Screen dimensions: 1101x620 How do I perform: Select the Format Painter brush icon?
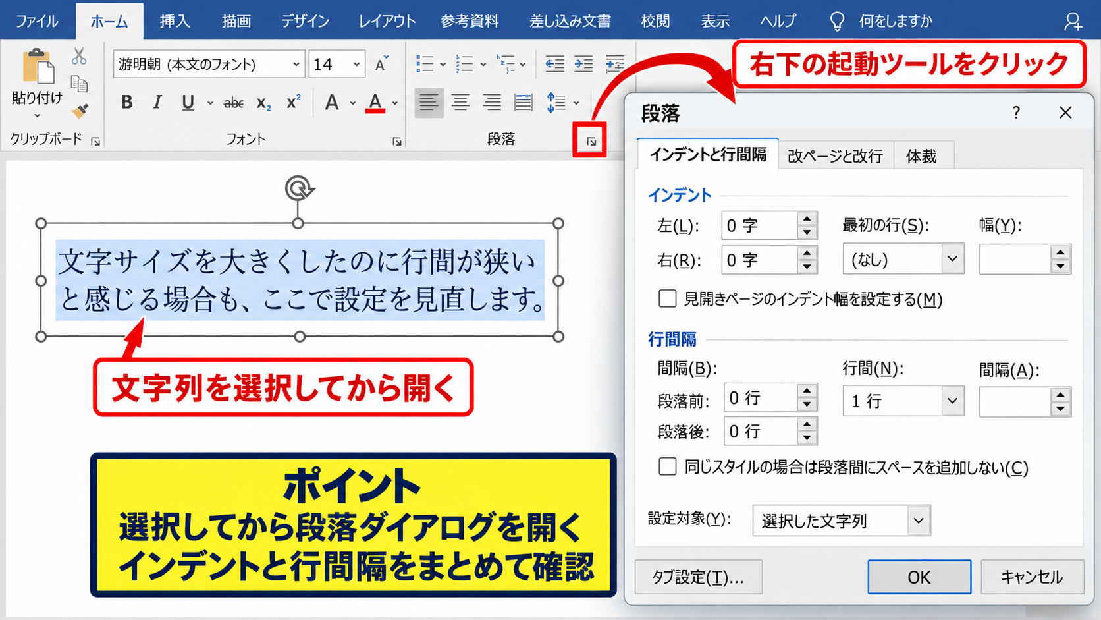tap(80, 111)
